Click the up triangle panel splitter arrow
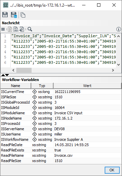 3,75
